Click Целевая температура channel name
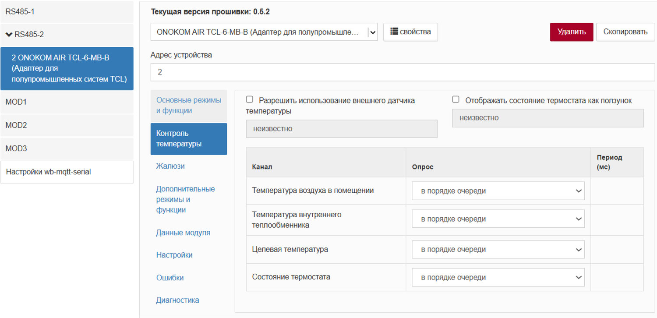 click(290, 249)
